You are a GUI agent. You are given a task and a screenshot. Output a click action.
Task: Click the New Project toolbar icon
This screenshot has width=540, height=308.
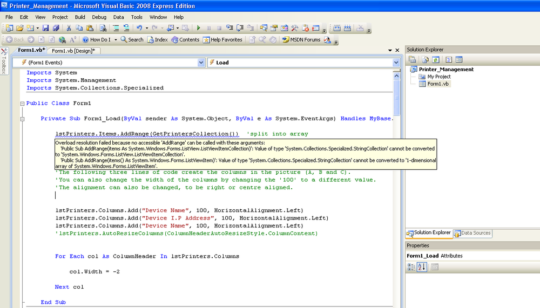coord(9,28)
